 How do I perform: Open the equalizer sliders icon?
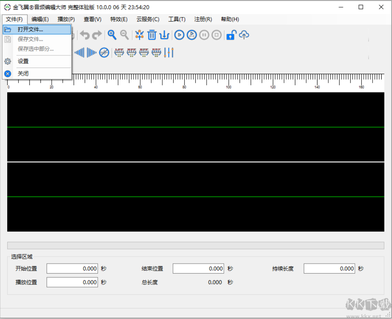(x=169, y=52)
